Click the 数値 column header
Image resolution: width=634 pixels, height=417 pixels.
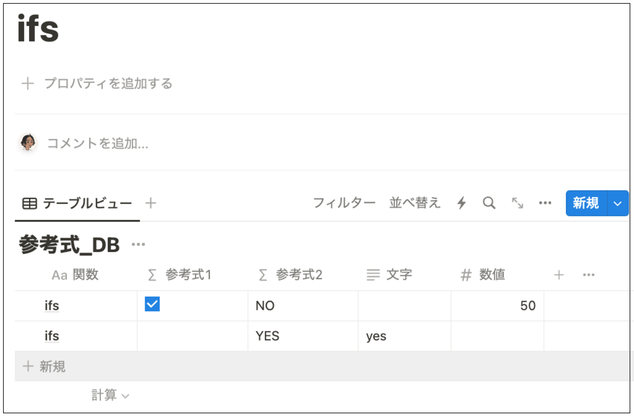coord(491,275)
